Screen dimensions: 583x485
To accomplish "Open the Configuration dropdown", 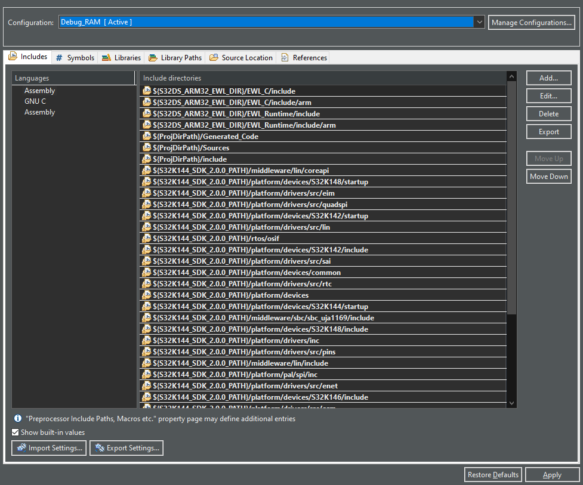I will (479, 21).
